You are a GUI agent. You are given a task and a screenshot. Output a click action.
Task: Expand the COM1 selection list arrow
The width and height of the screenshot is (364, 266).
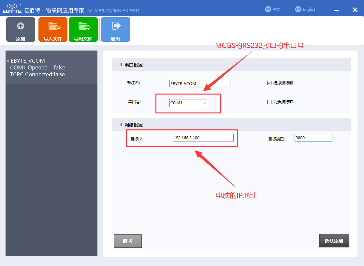pos(205,103)
